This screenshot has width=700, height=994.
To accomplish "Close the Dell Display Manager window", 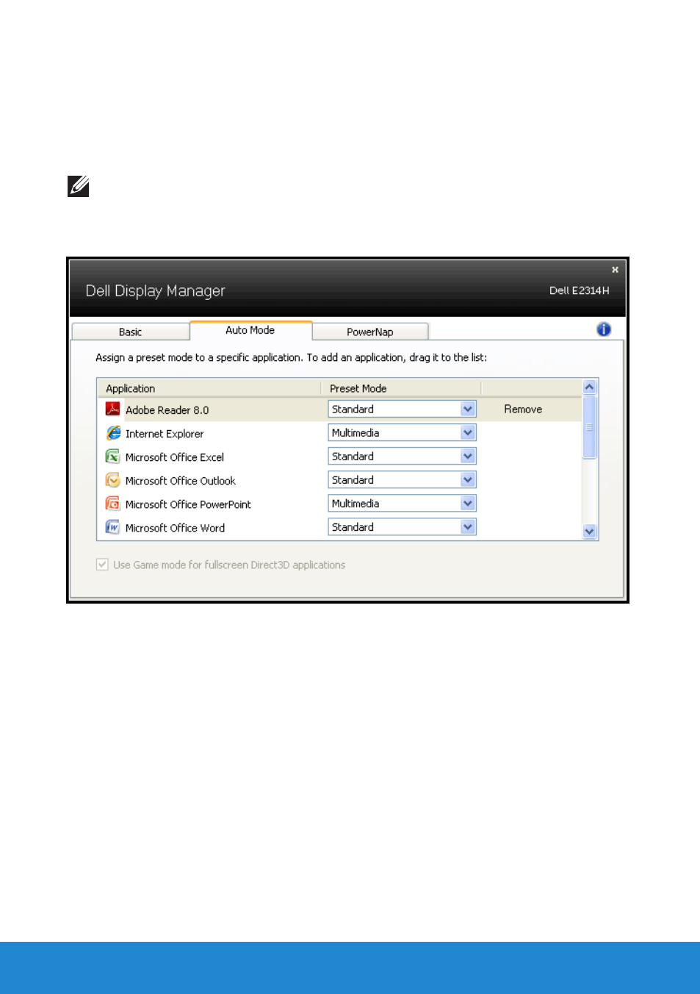I will [x=615, y=270].
